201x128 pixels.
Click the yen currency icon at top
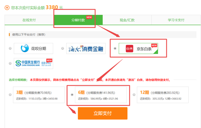7,8
